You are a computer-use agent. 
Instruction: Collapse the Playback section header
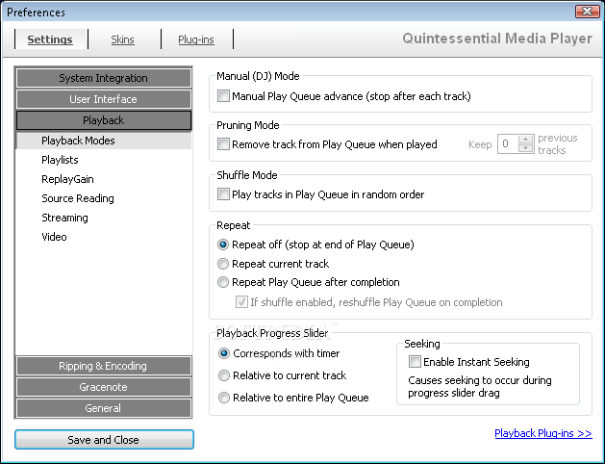(x=104, y=120)
